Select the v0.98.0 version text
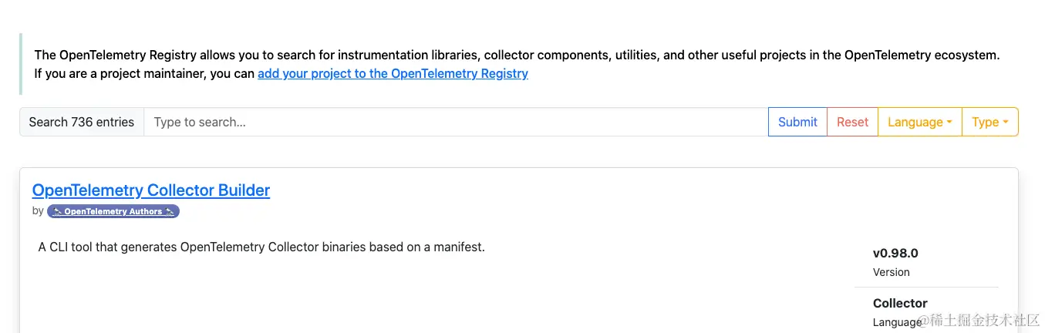Image resolution: width=1045 pixels, height=333 pixels. tap(895, 254)
